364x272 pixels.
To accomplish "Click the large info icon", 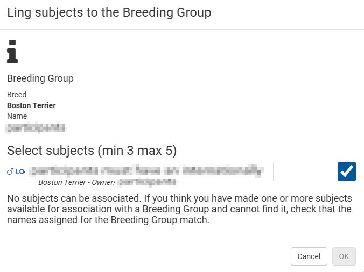I will click(x=12, y=52).
